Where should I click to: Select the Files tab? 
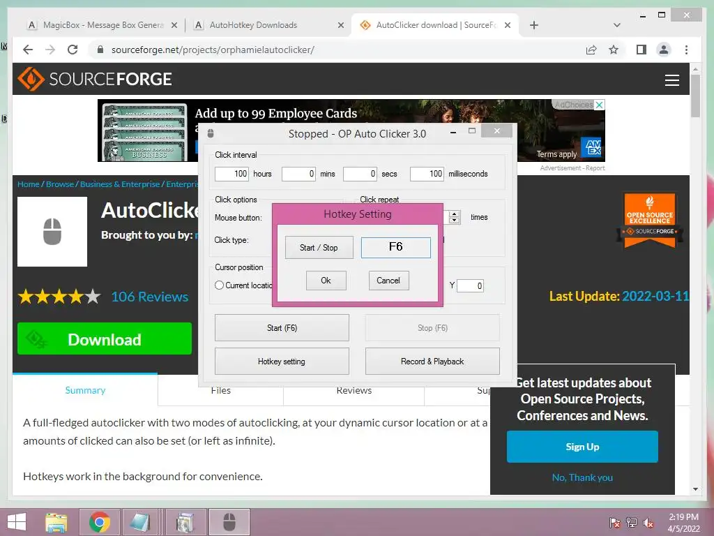pos(221,391)
